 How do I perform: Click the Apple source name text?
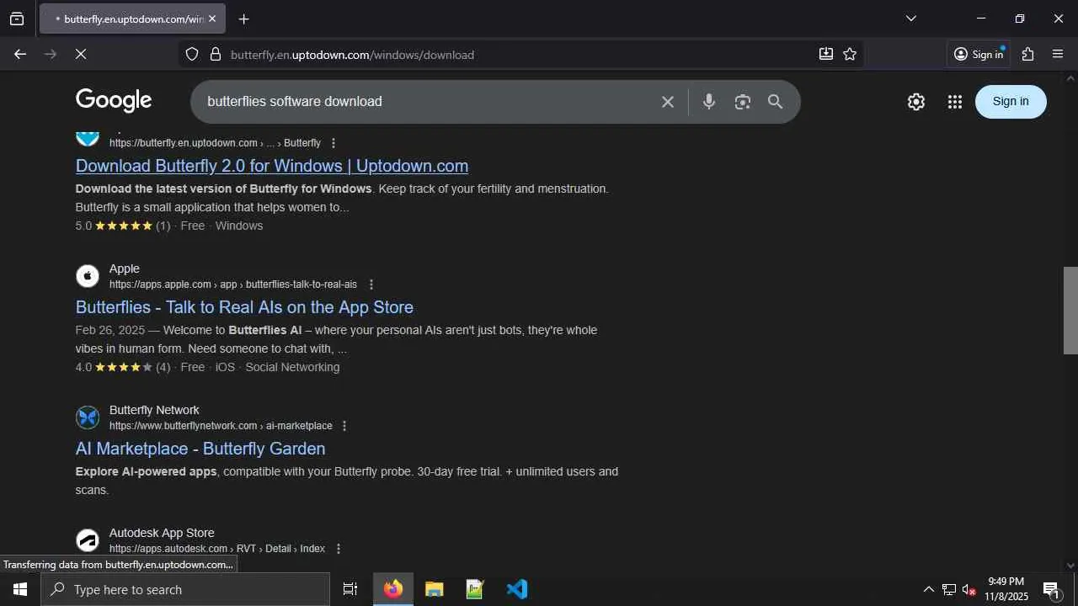[124, 268]
